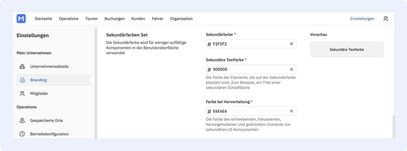Open the Kunden menu item
This screenshot has width=407, height=151.
[138, 19]
